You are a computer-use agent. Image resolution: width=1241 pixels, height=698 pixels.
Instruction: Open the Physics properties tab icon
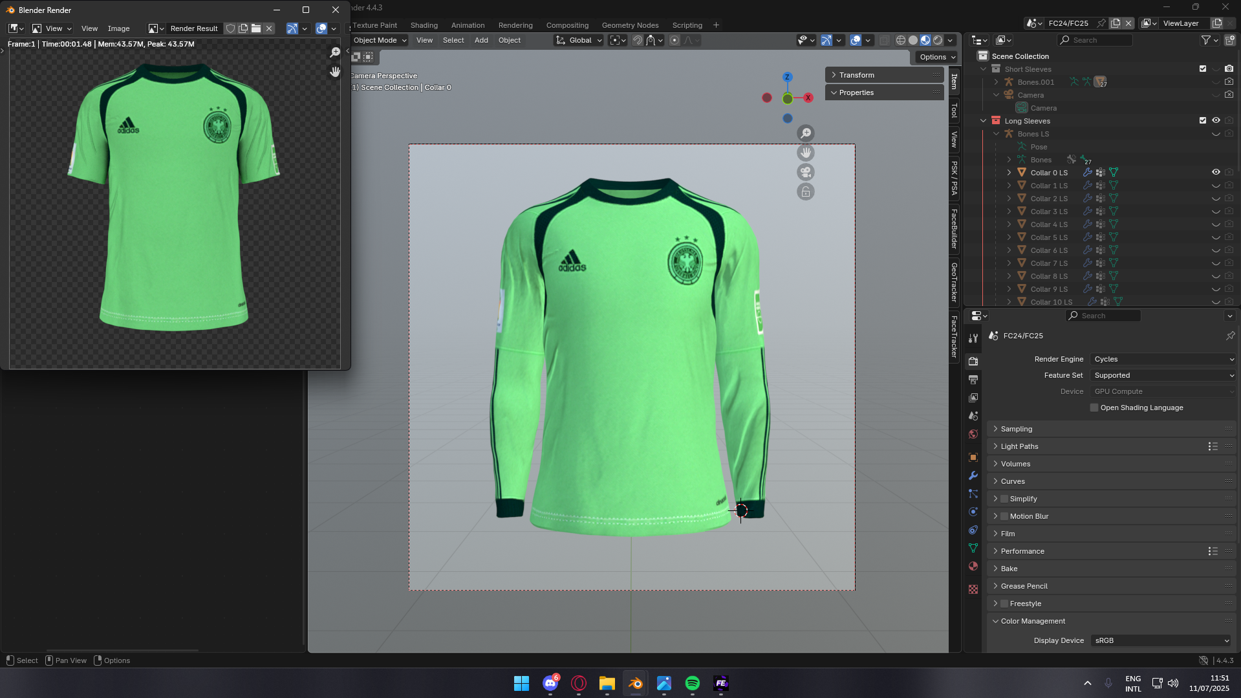pyautogui.click(x=973, y=512)
